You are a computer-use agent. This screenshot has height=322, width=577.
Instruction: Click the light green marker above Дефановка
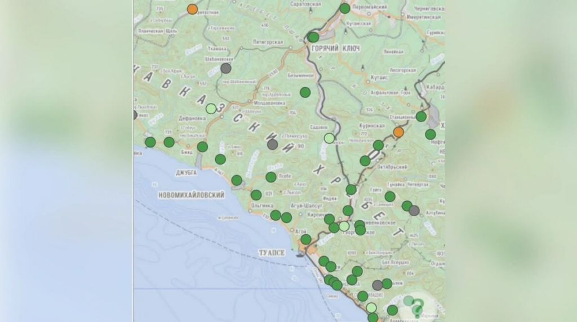(211, 109)
